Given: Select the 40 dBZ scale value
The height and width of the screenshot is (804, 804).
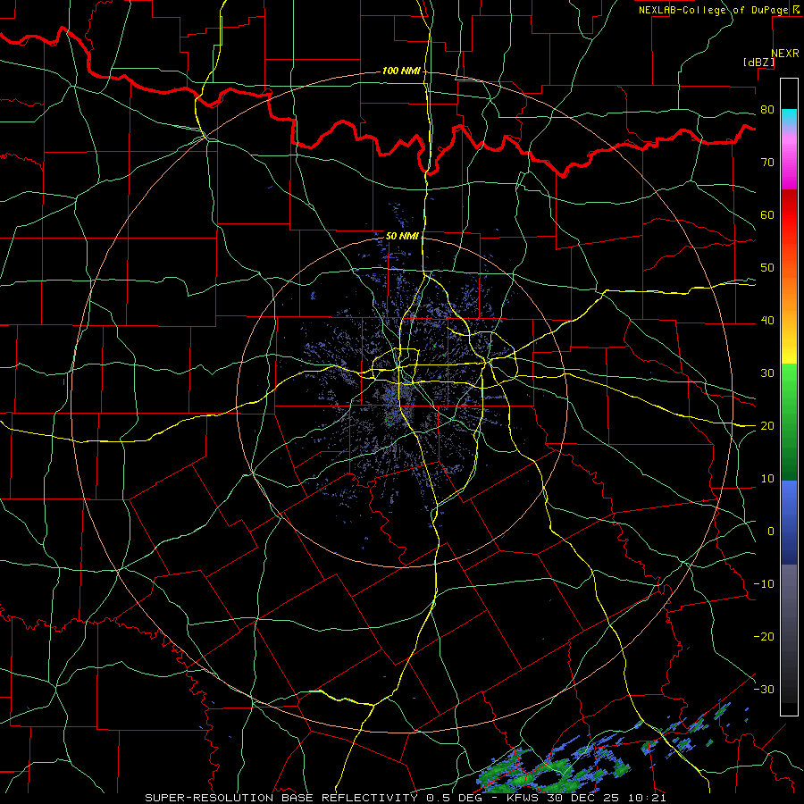Looking at the screenshot, I should (767, 321).
